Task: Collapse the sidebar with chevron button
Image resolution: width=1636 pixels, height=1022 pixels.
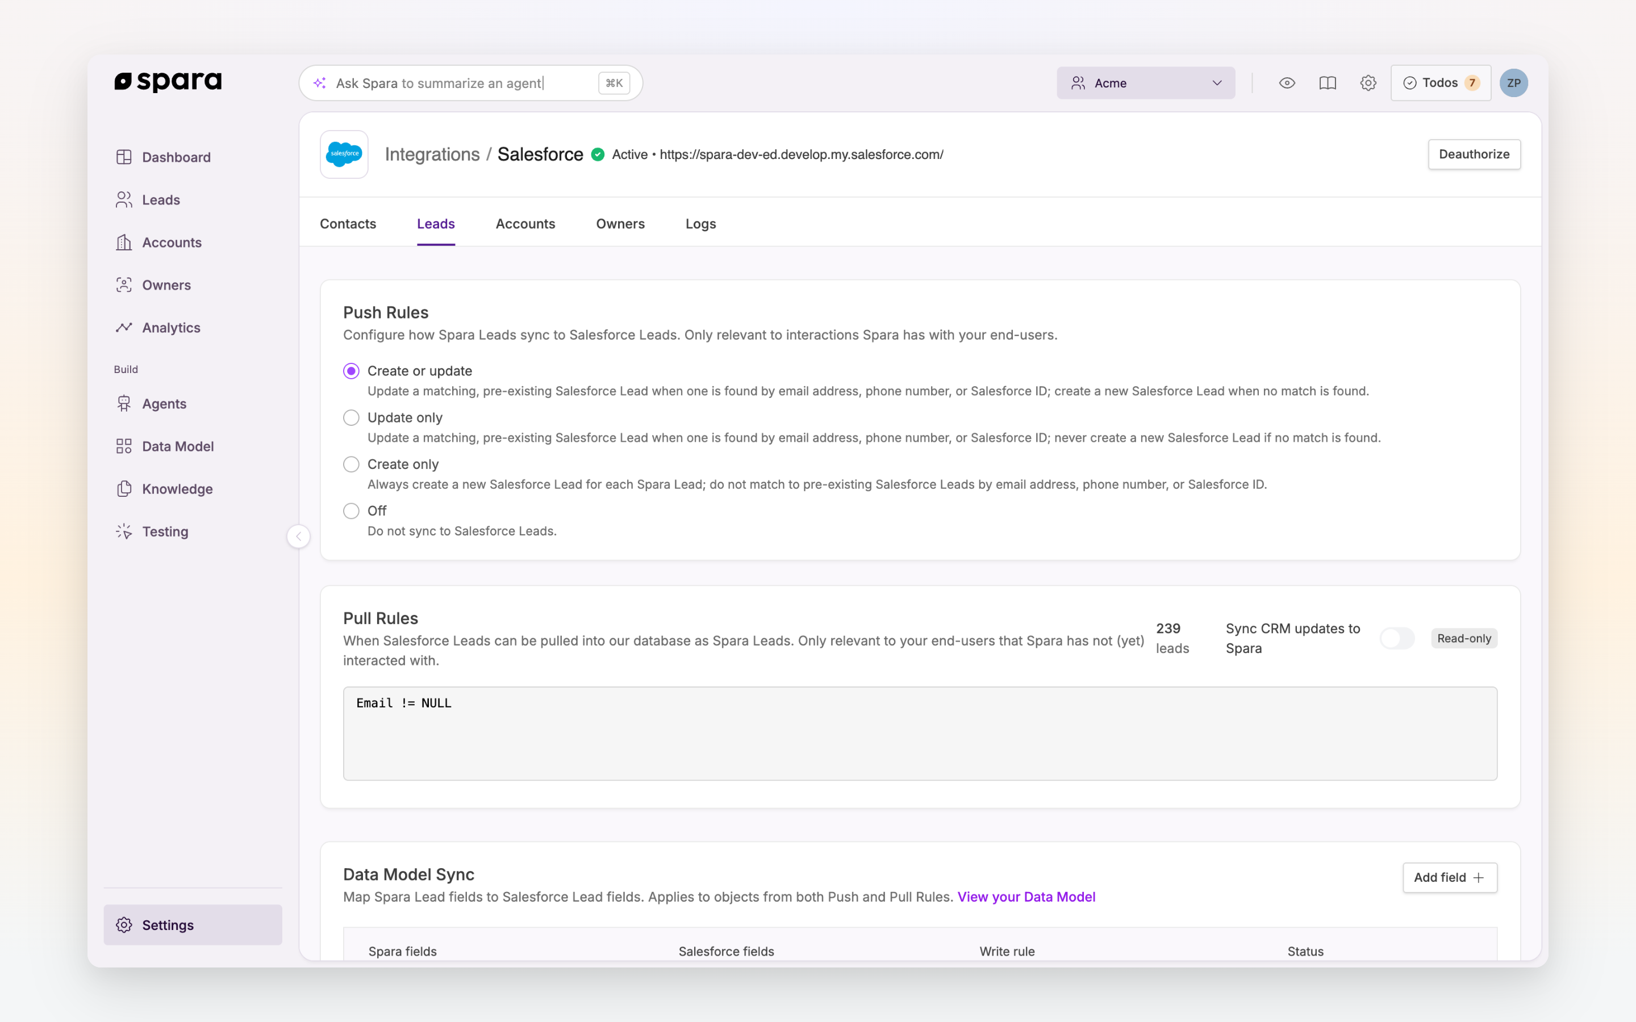Action: click(x=299, y=536)
